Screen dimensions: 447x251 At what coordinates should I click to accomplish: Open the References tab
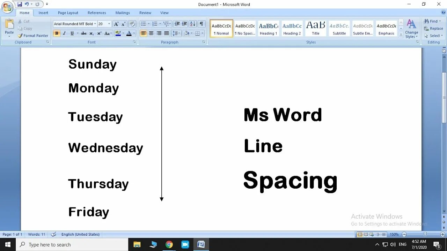(97, 13)
